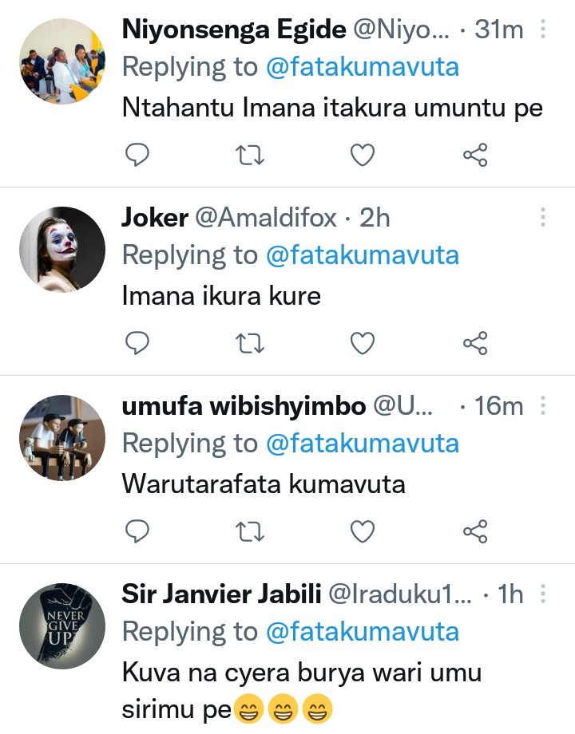Retweet umufa wibishyimbo's tweet

click(251, 531)
